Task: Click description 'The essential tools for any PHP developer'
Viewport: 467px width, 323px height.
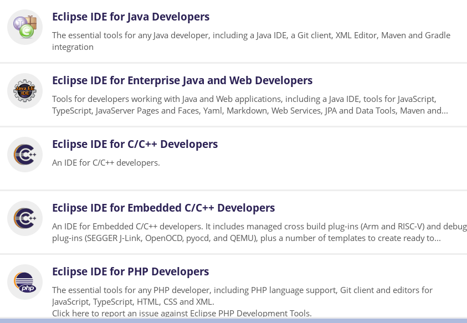Action: coord(242,290)
